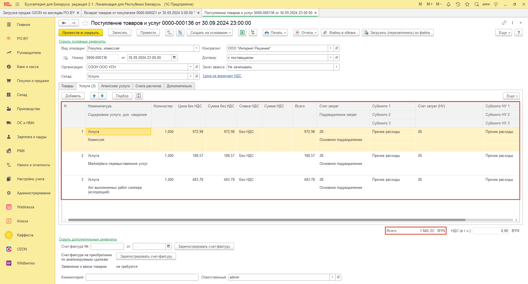Click Провести button
This screenshot has height=284, width=528.
[148, 32]
